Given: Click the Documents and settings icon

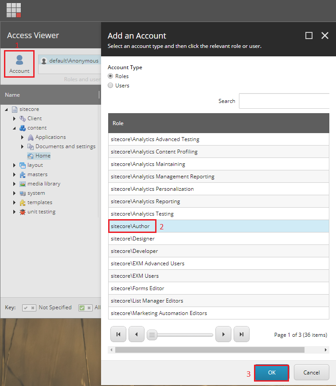Looking at the screenshot, I should pyautogui.click(x=31, y=147).
